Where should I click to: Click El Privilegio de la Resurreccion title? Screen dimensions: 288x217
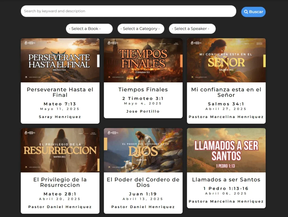(60, 182)
